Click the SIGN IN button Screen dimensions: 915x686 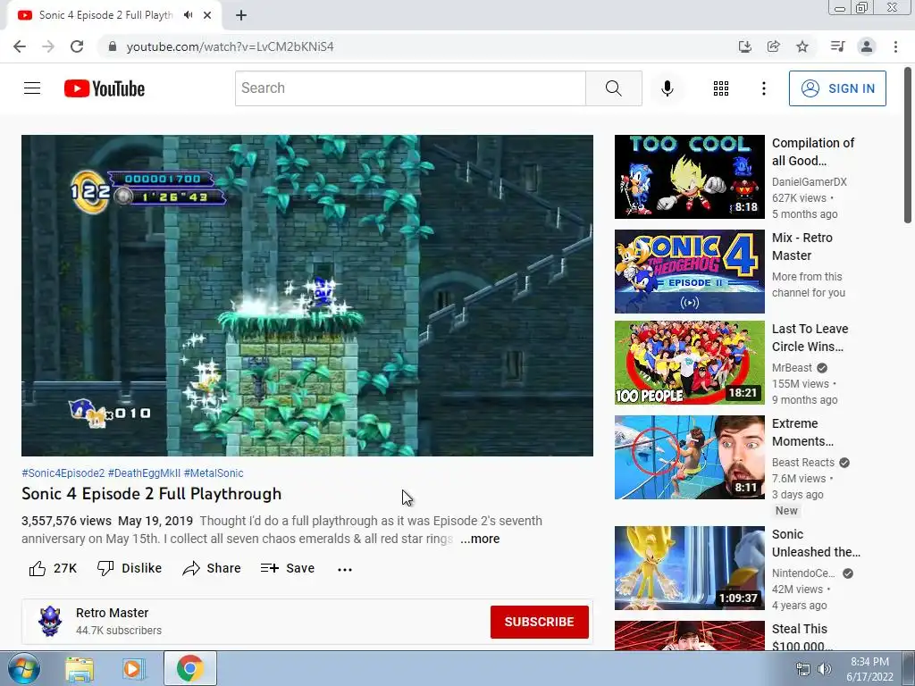[x=837, y=88]
